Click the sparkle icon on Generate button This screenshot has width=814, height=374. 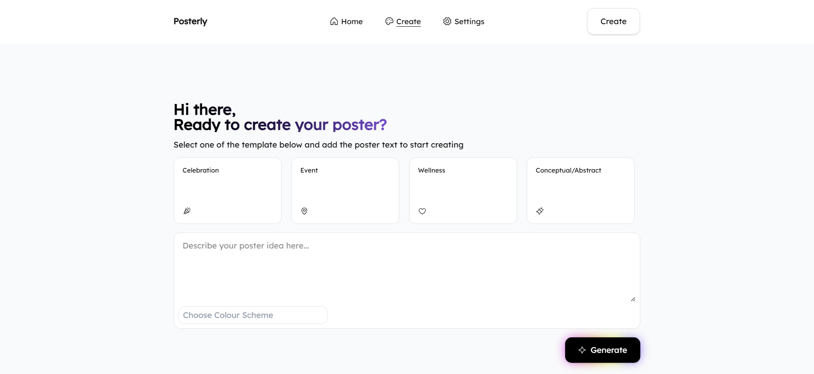[x=582, y=350]
